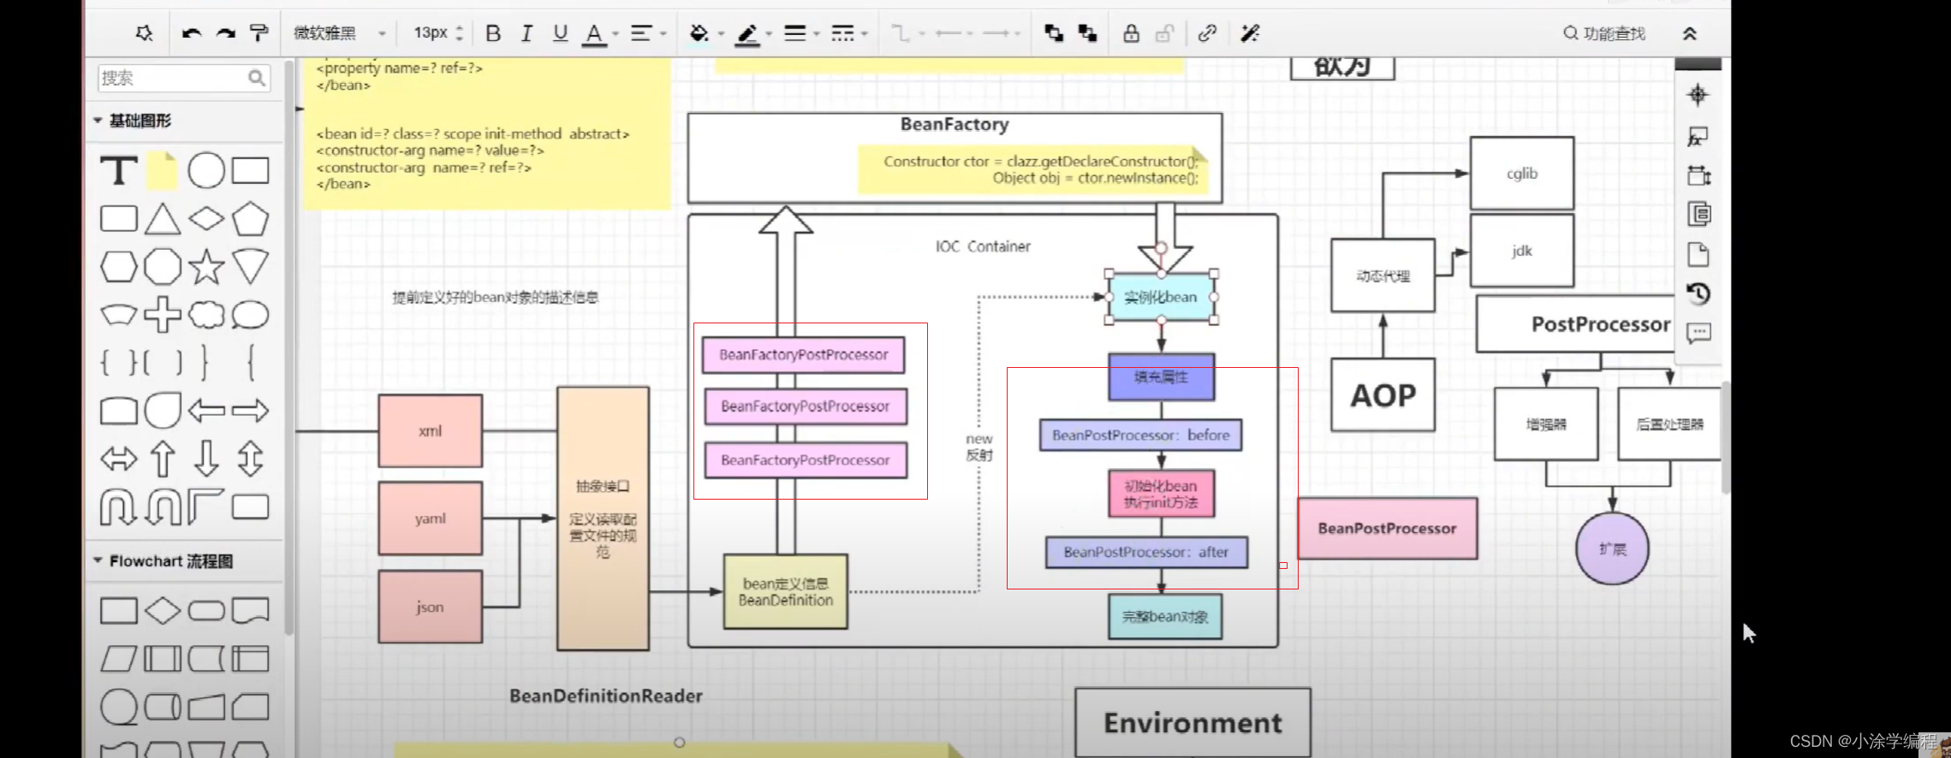This screenshot has width=1951, height=758.
Task: Select the xml box in diagram
Action: [x=431, y=431]
